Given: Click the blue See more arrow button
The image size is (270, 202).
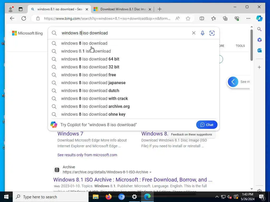Looking at the screenshot, I should coord(233,82).
